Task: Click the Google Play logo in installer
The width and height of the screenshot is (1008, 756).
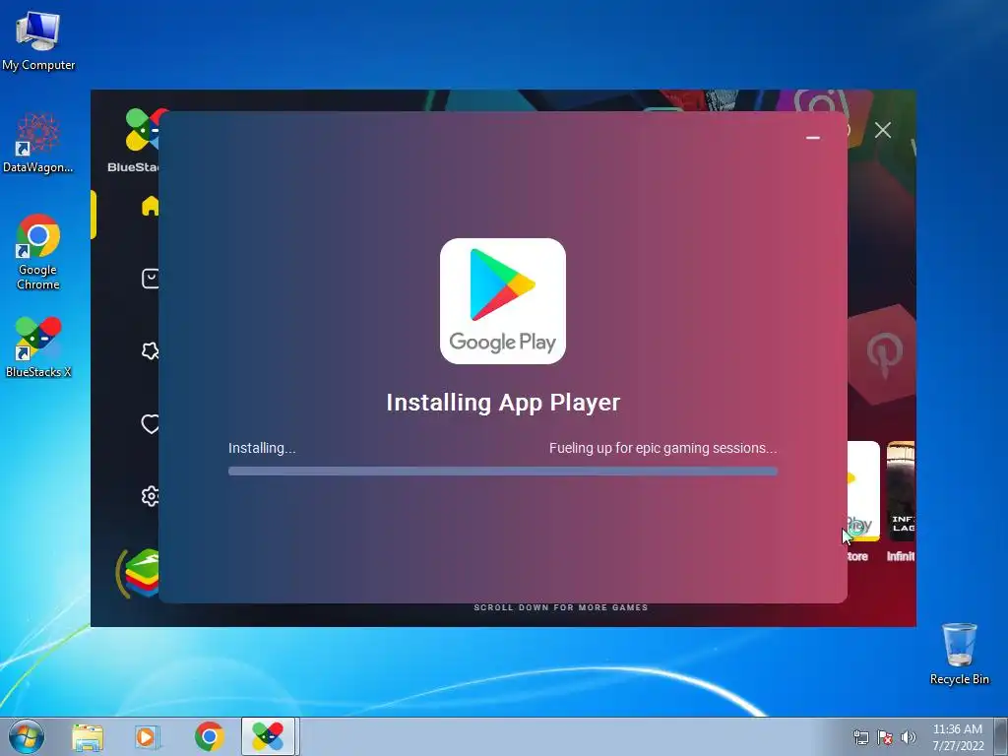Action: pyautogui.click(x=503, y=301)
